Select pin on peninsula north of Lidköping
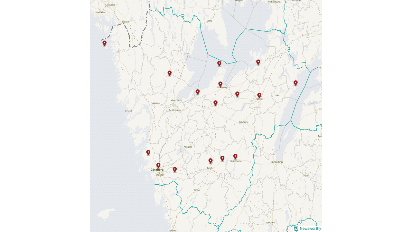The image size is (412, 232). pos(219,63)
